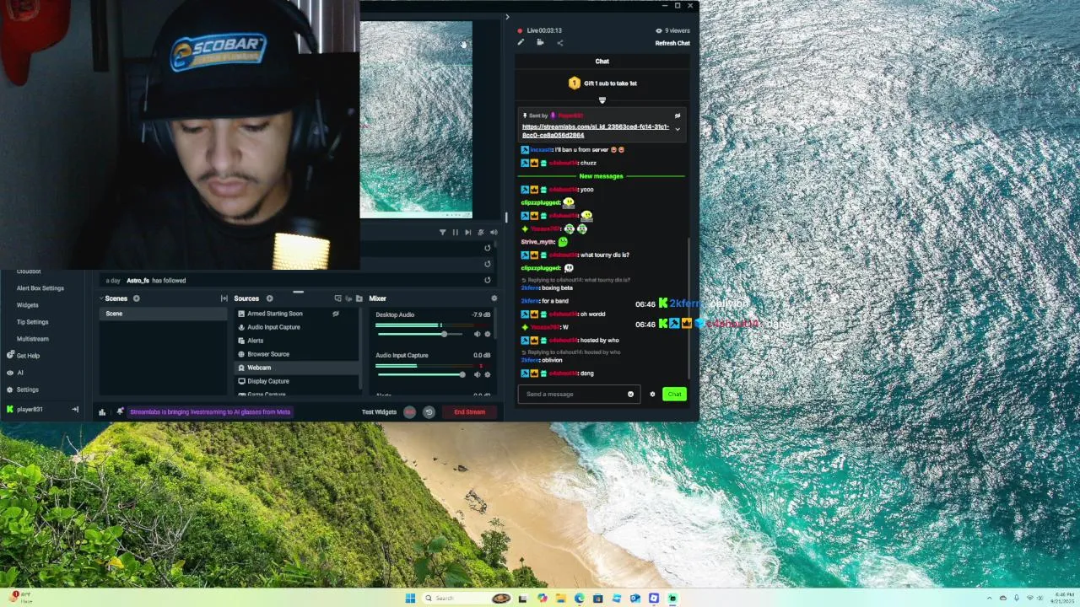Open performance stats bar-chart icon
This screenshot has width=1080, height=607.
click(102, 412)
